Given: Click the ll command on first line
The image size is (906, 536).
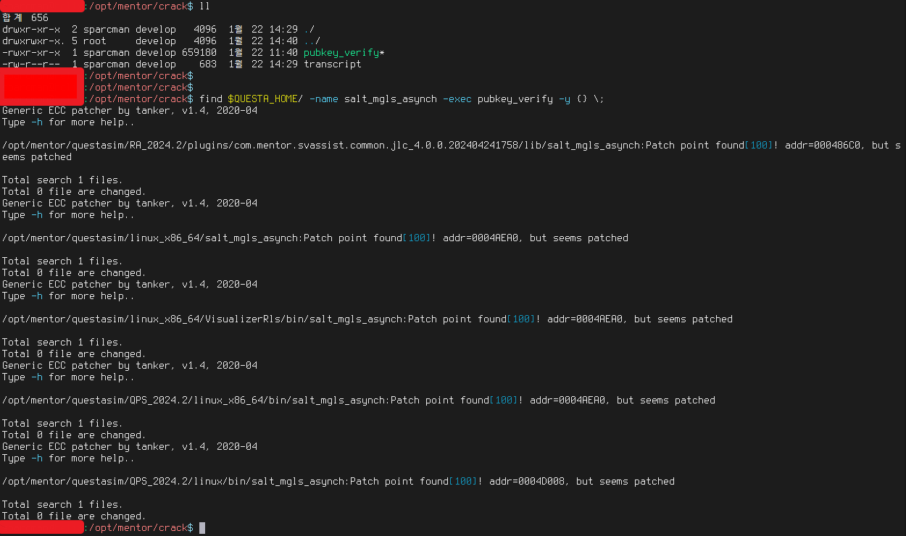Looking at the screenshot, I should 204,7.
